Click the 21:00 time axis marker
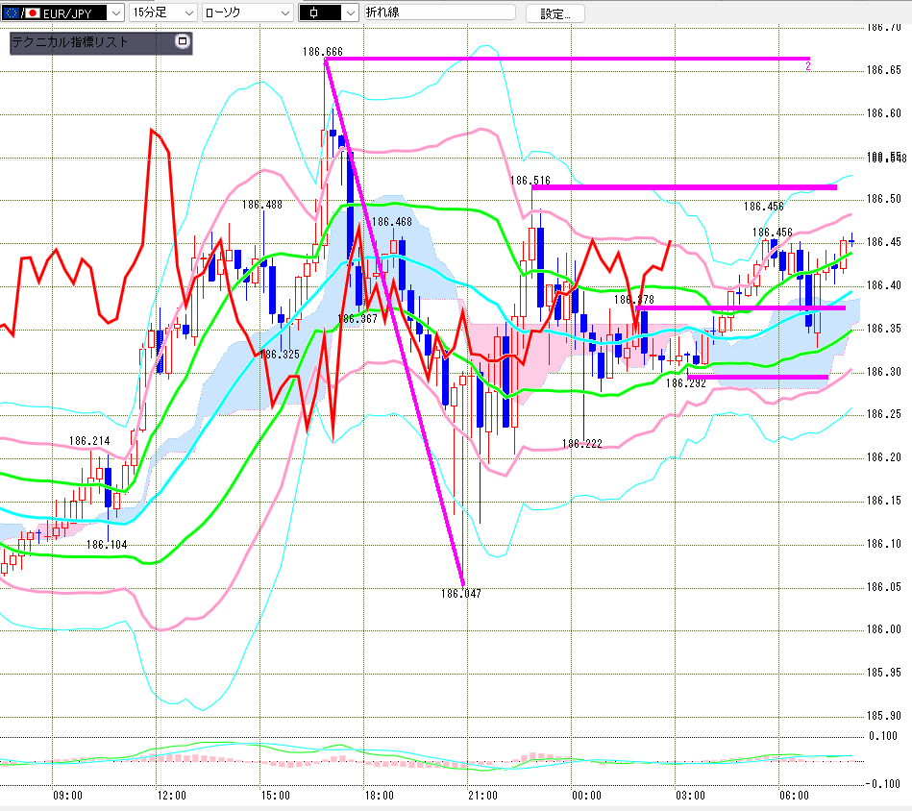 click(x=482, y=796)
